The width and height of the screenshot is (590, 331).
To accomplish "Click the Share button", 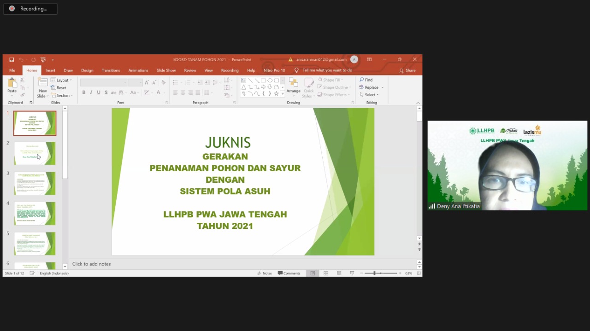I will pyautogui.click(x=407, y=70).
